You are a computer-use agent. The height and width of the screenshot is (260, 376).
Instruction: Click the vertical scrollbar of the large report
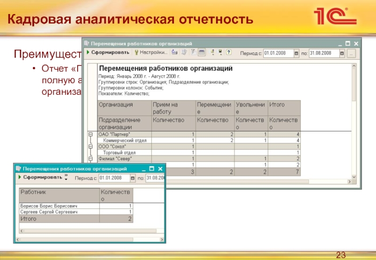coord(354,122)
